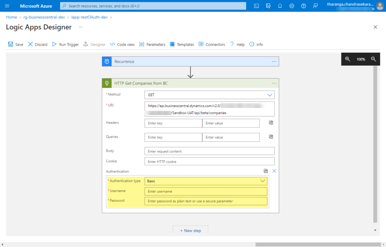Screen dimensions: 386x247
Task: Remove the Authentication parameter
Action: coord(274,171)
